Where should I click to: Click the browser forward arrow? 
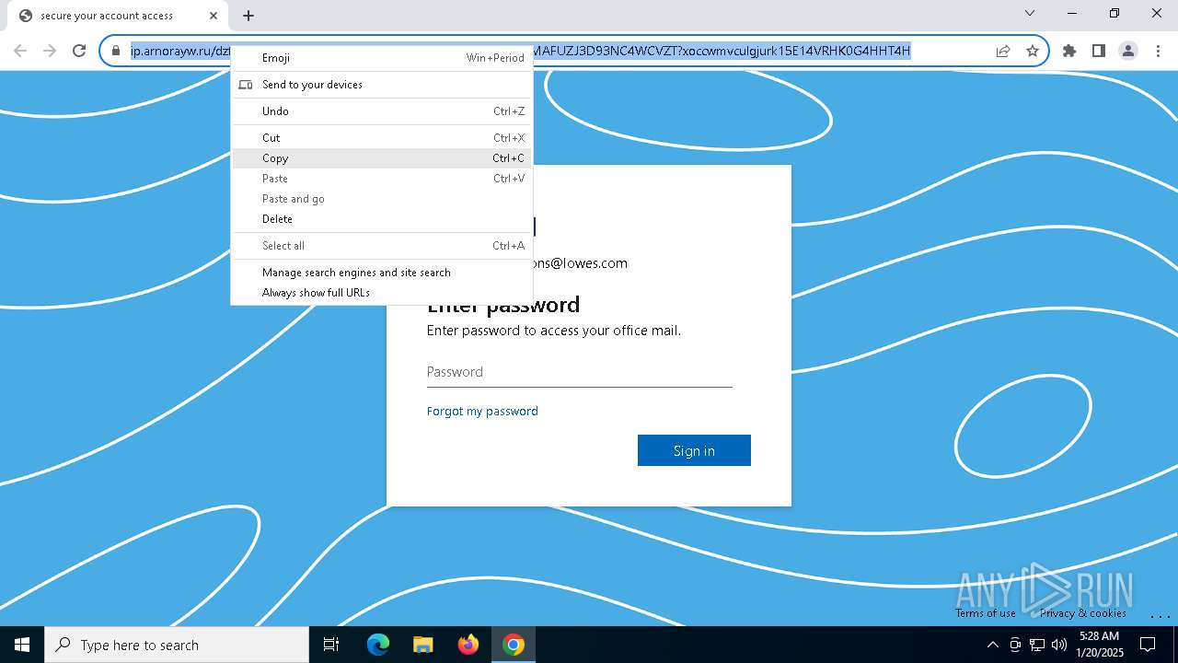[x=50, y=51]
